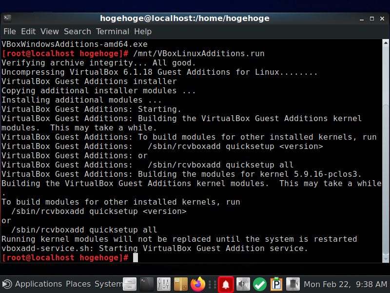Launch the terminal from panel
Viewport: 390px width, 293px height.
[147, 284]
